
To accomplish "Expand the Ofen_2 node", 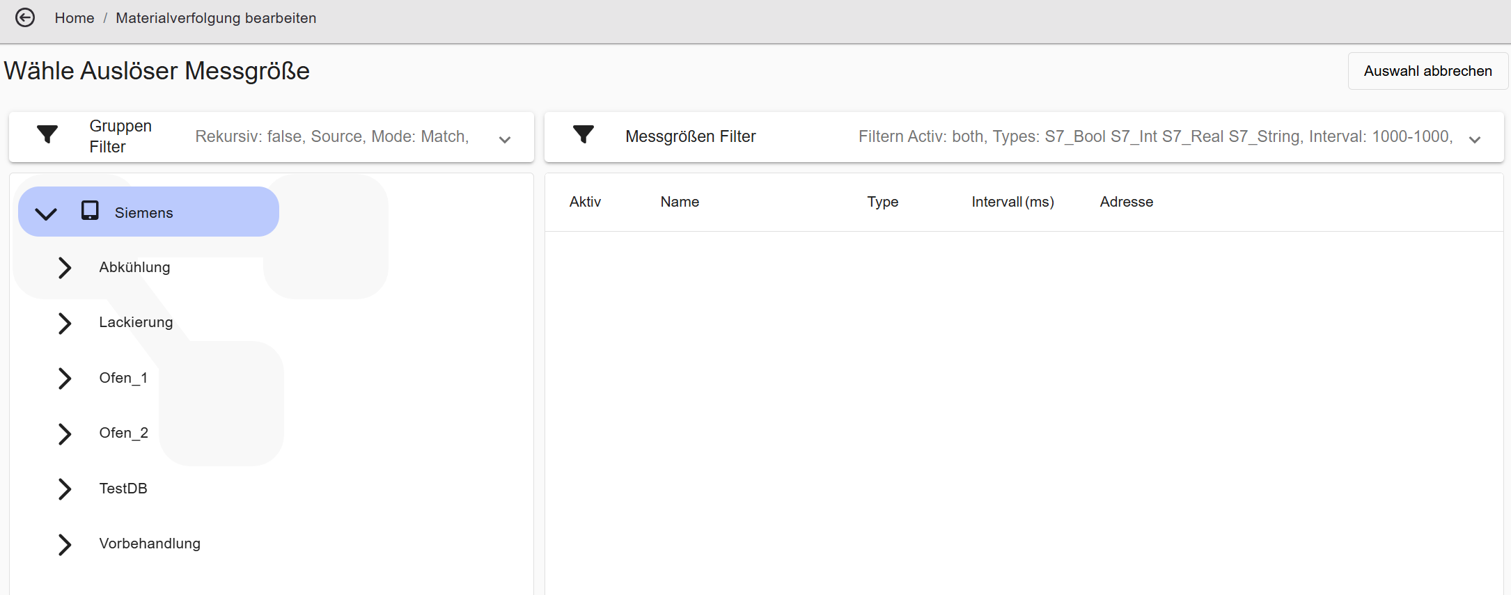I will coord(65,434).
